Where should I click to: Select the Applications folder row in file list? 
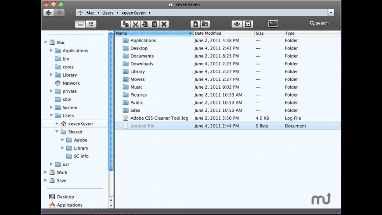227,40
